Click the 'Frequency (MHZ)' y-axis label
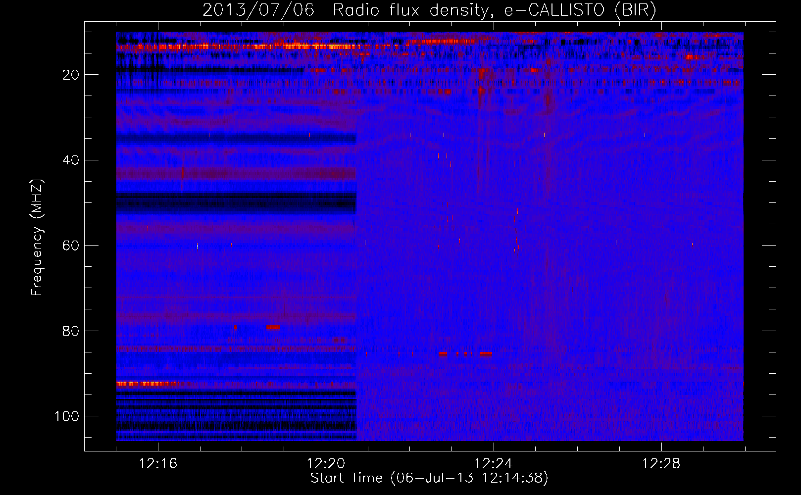 click(x=37, y=238)
